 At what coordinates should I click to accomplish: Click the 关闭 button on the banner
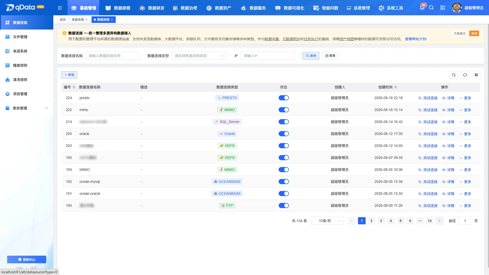point(474,33)
